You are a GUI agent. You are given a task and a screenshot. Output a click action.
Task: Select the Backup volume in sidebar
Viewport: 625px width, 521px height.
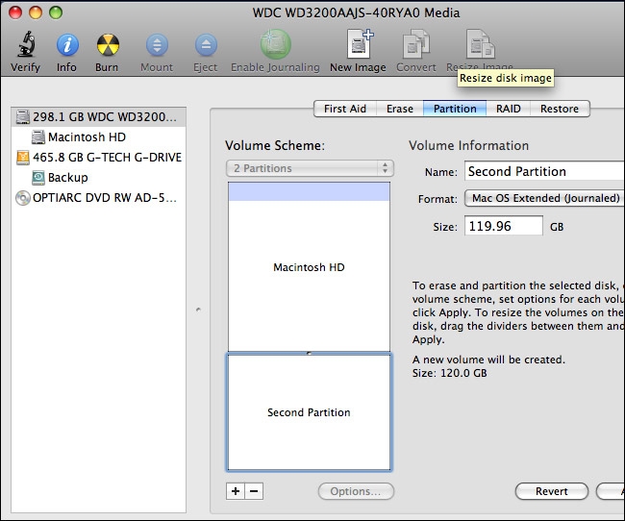tap(98, 178)
